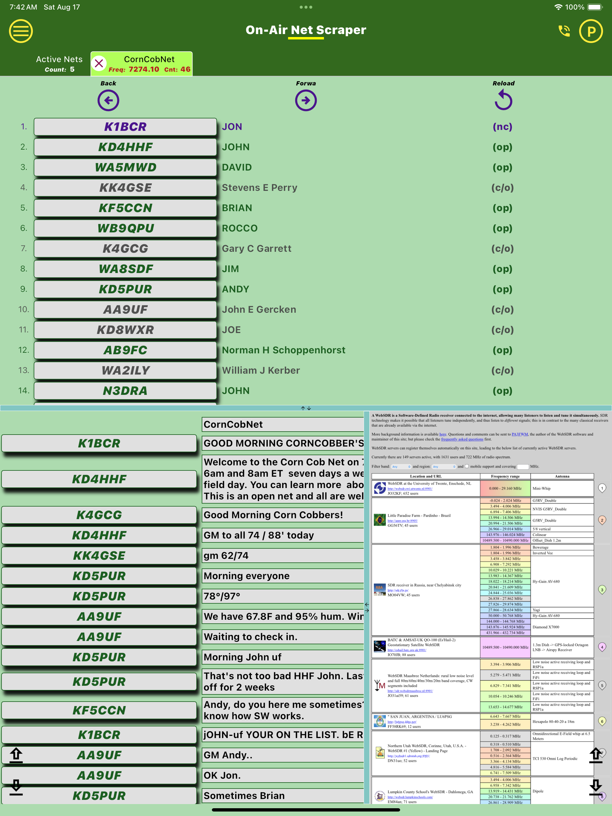The width and height of the screenshot is (612, 816).
Task: Click the WA5MWD callsign button
Action: [125, 168]
